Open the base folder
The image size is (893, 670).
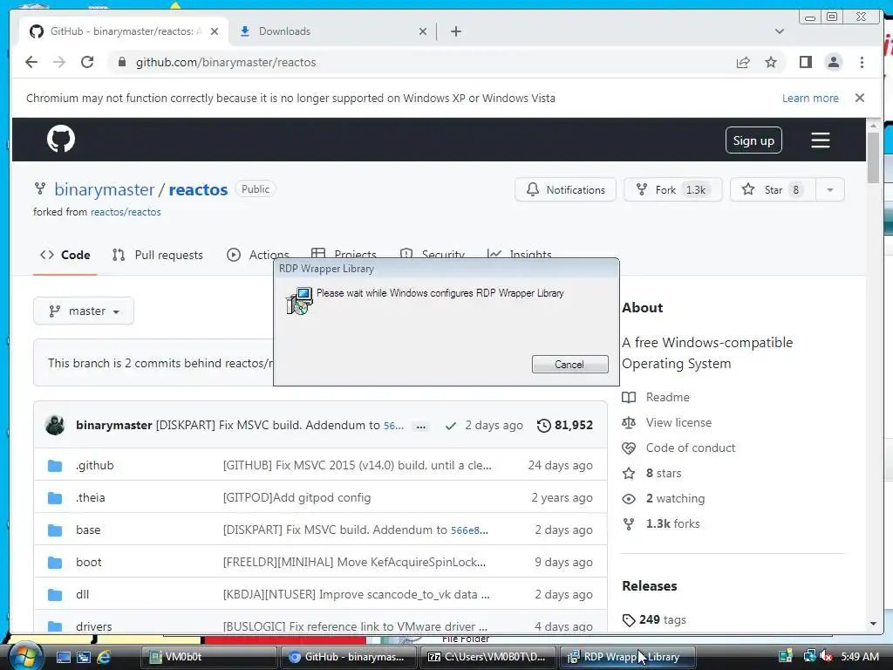(x=88, y=530)
